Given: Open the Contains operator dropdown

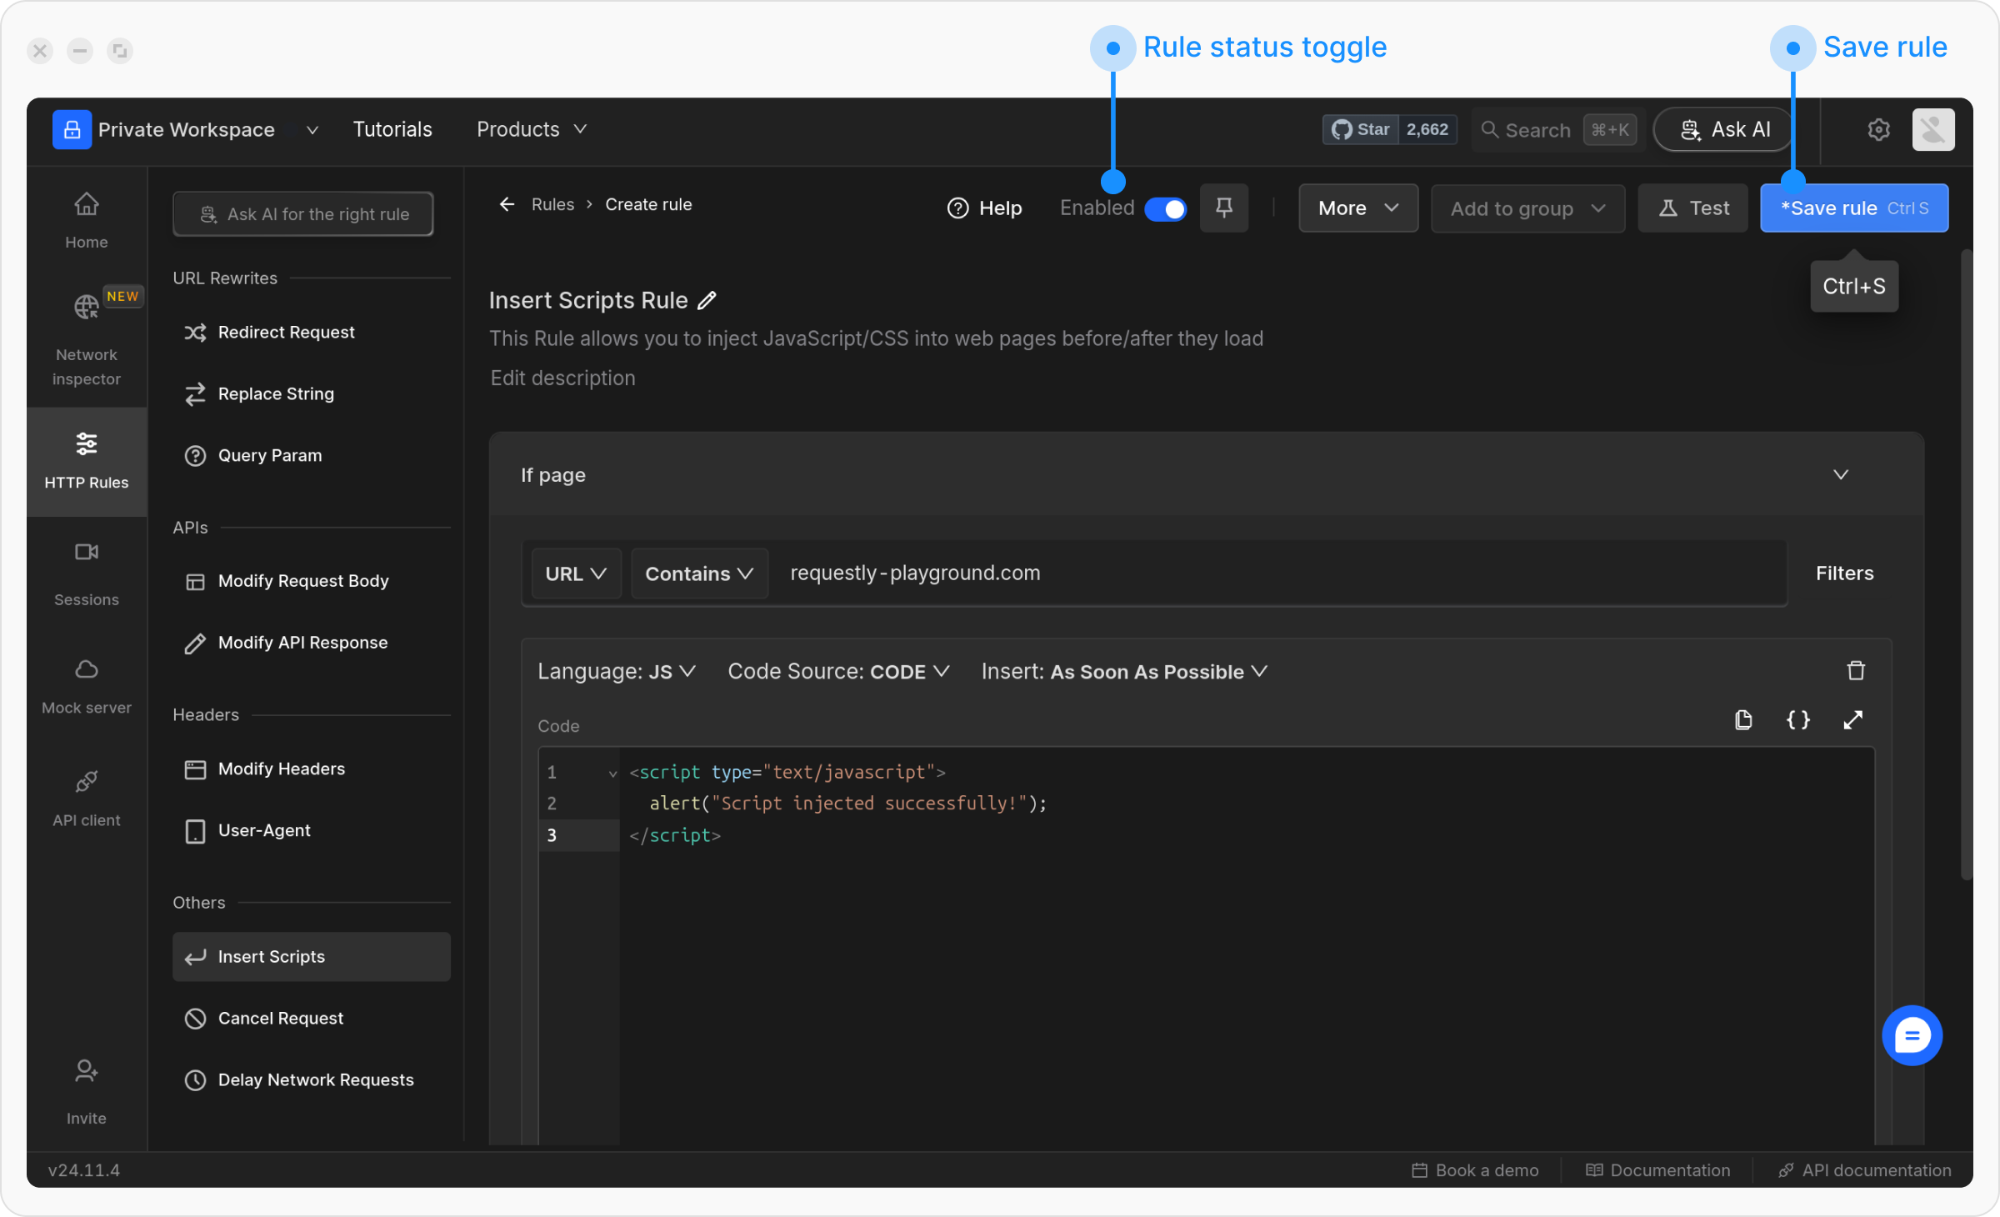Looking at the screenshot, I should click(698, 573).
